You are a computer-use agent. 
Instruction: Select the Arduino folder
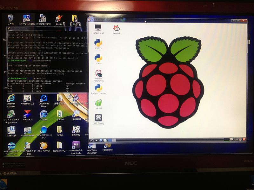pyautogui.click(x=60, y=115)
